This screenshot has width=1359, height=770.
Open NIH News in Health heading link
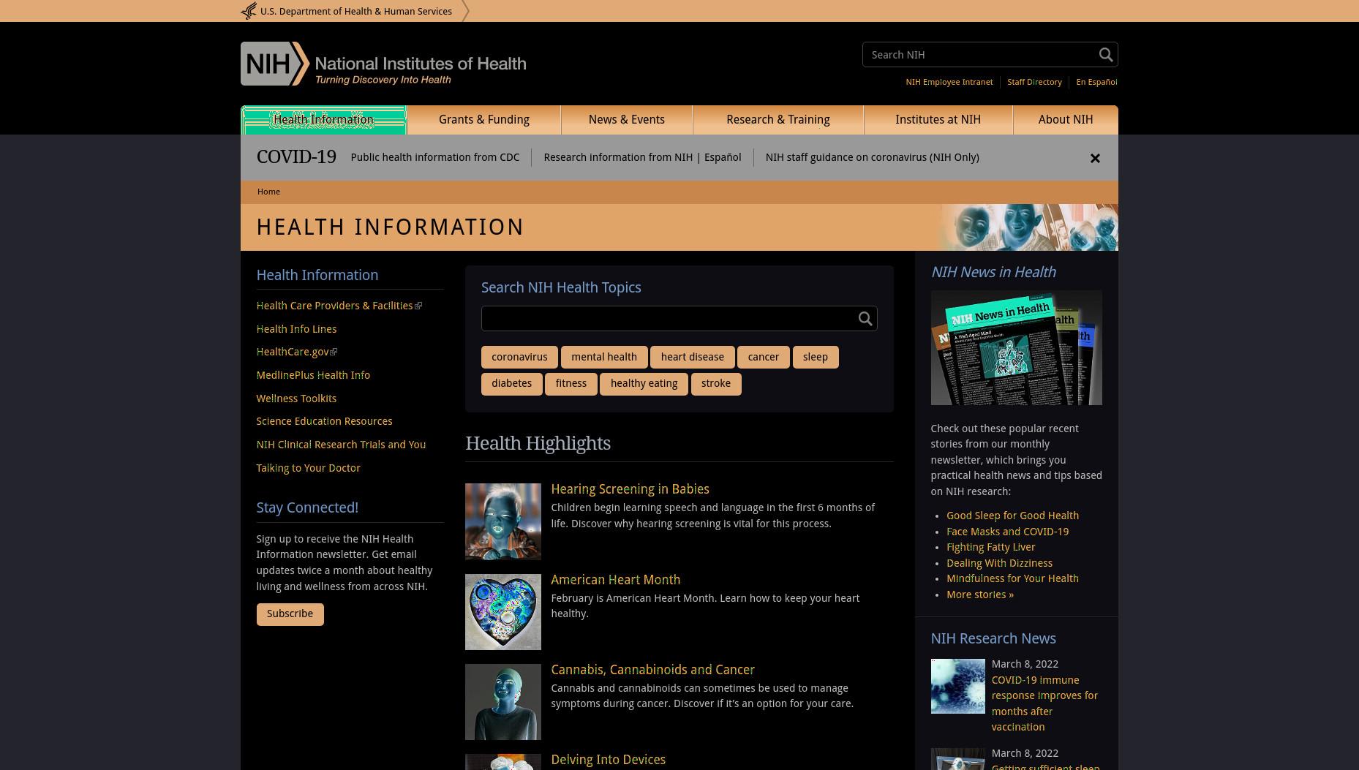(993, 272)
